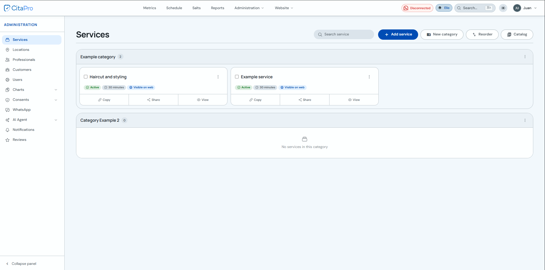Toggle the light/dark theme sun icon

pos(503,8)
